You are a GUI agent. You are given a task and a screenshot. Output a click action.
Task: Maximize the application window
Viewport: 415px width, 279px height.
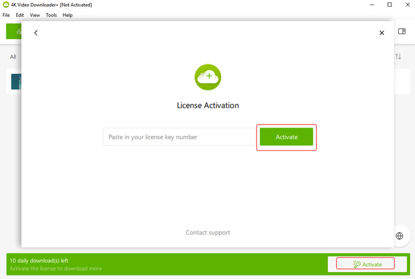(x=390, y=5)
